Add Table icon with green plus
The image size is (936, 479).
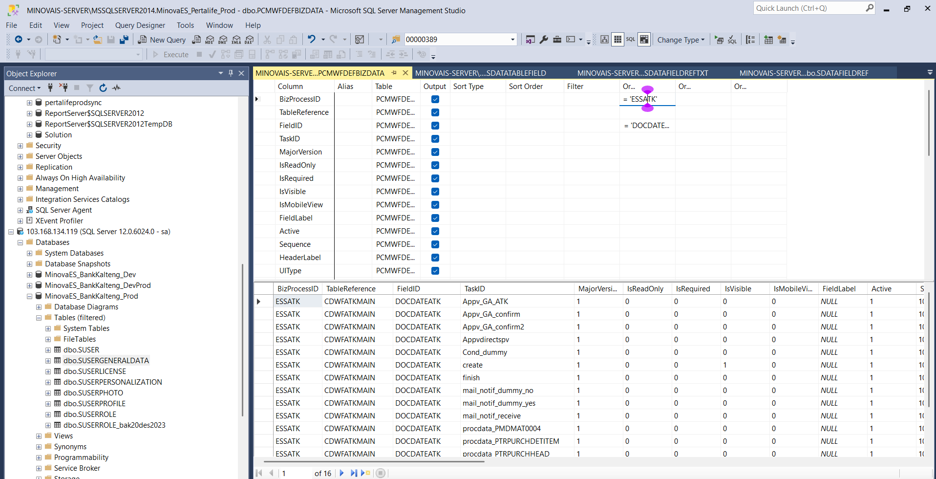click(x=768, y=40)
